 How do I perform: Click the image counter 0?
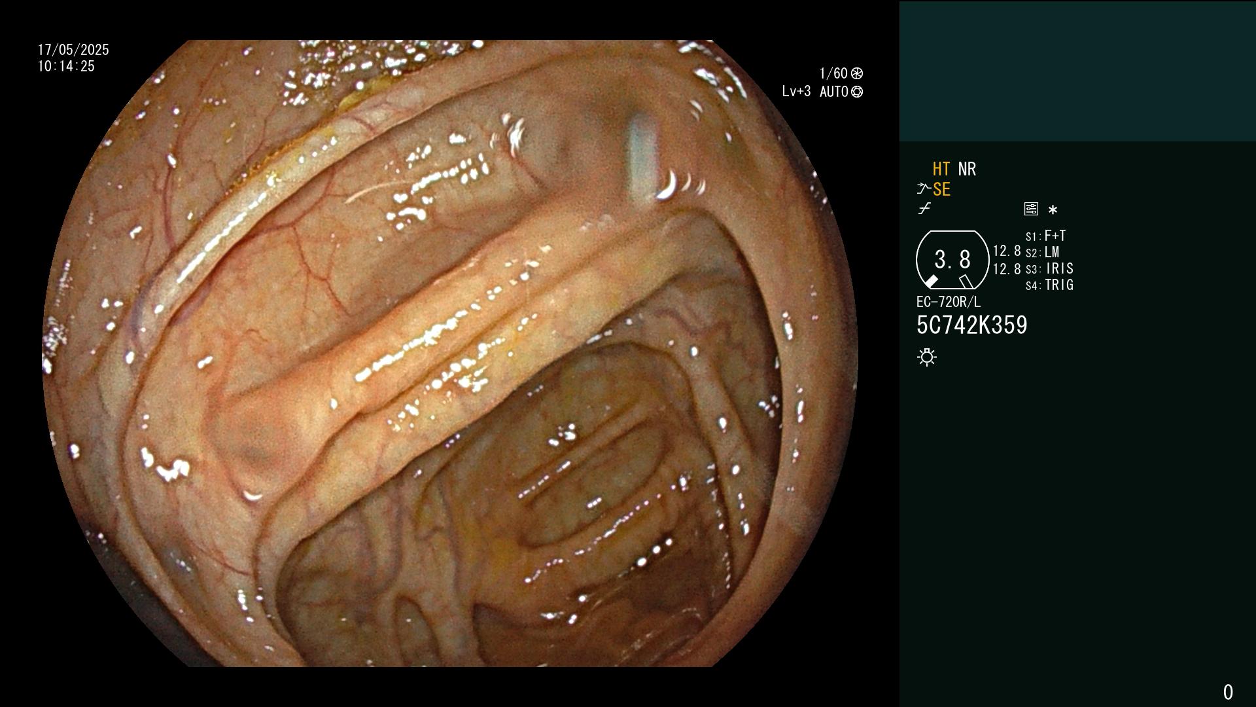pyautogui.click(x=1228, y=692)
